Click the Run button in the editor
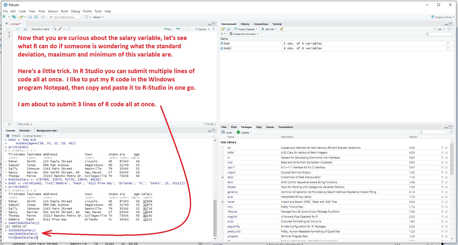Image resolution: width=458 pixels, height=245 pixels. pyautogui.click(x=167, y=29)
